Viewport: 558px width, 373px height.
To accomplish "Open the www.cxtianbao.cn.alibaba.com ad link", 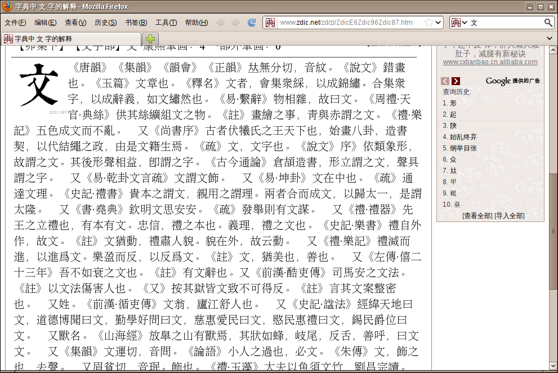I will pos(490,61).
